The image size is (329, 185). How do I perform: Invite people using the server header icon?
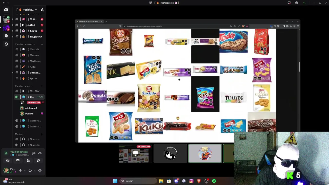pyautogui.click(x=42, y=10)
